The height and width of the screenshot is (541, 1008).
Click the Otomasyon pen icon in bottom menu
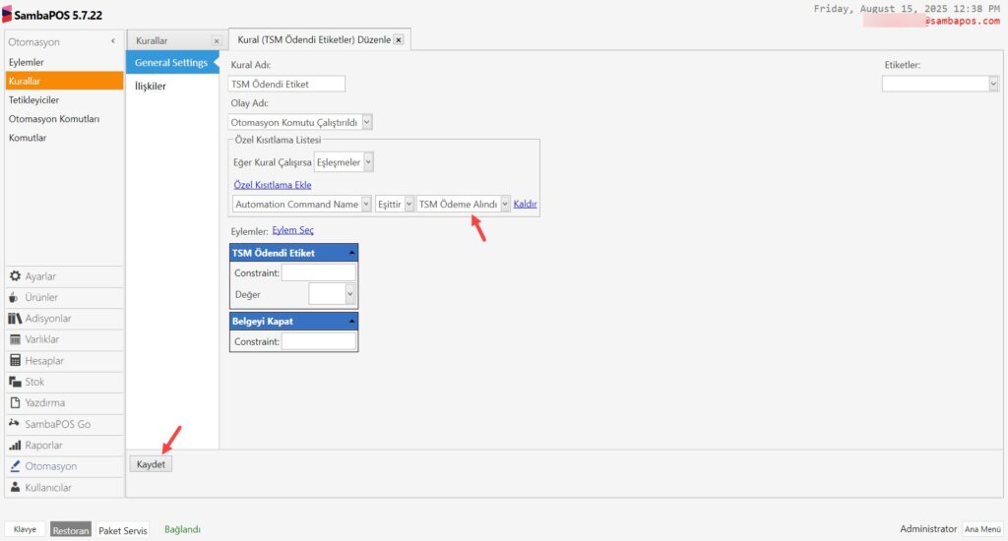tap(15, 466)
